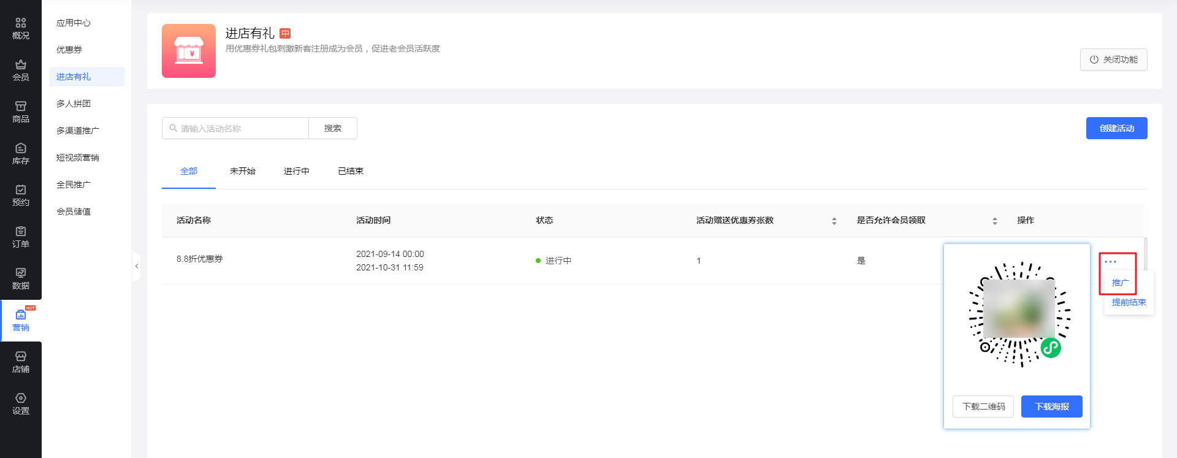Open the 设置 settings section

click(21, 404)
